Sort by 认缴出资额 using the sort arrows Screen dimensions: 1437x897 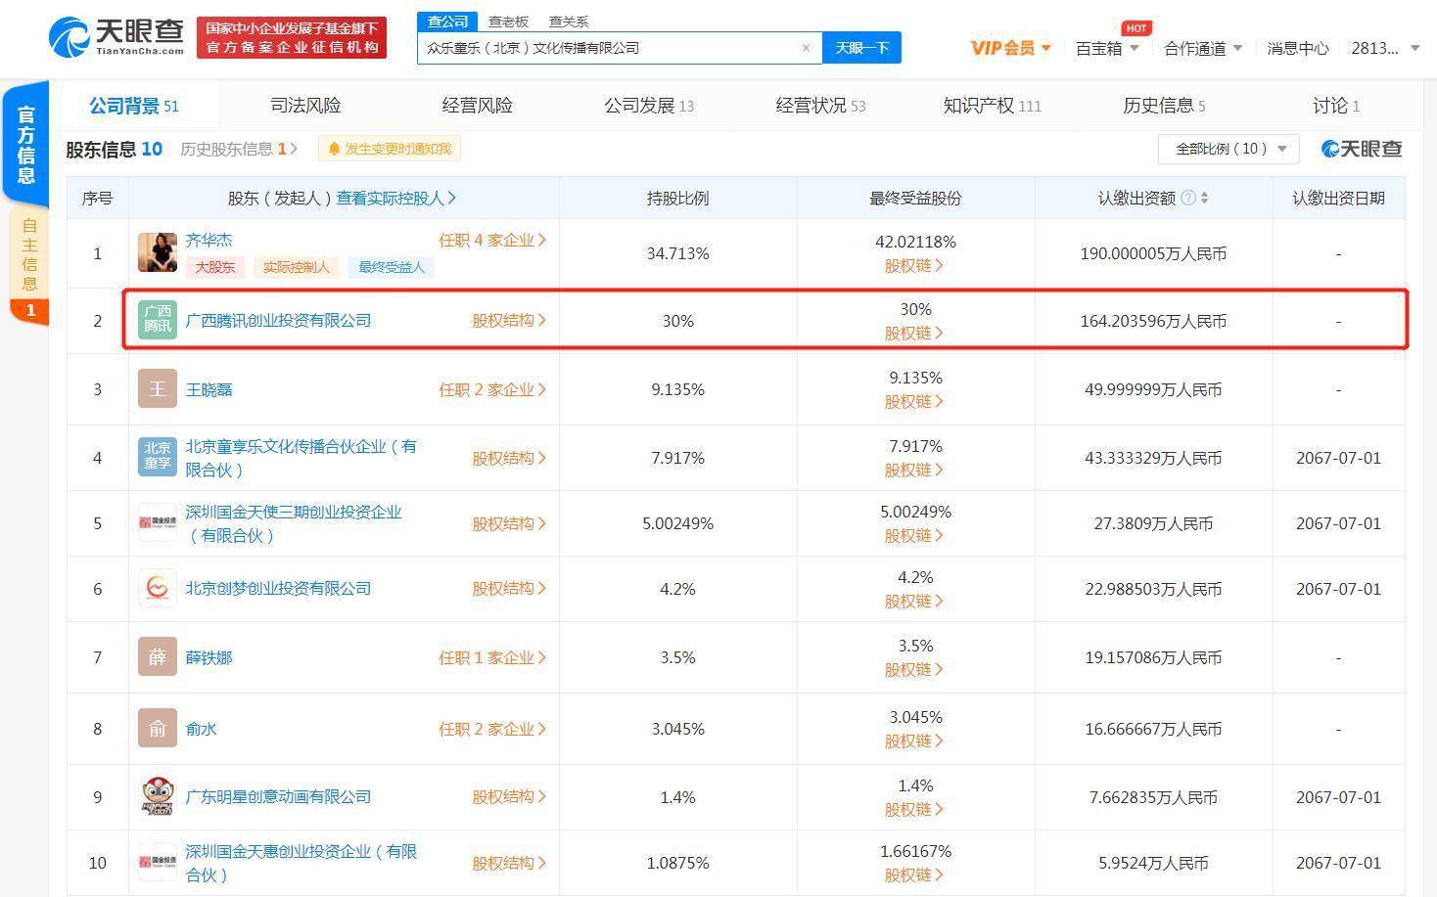coord(1204,198)
